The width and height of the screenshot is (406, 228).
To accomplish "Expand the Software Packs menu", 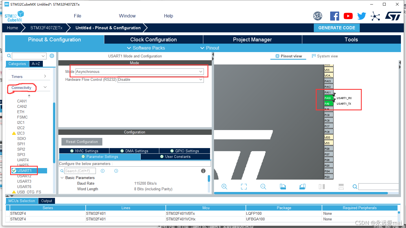I will [146, 48].
